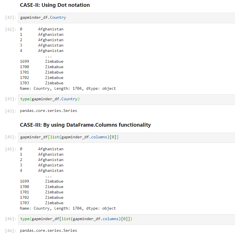Click the CASE-II: Using Dot notation heading
This screenshot has height=240, width=235.
(55, 5)
